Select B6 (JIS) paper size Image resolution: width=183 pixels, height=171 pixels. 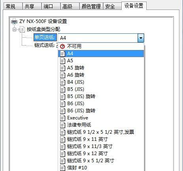coord(101,104)
